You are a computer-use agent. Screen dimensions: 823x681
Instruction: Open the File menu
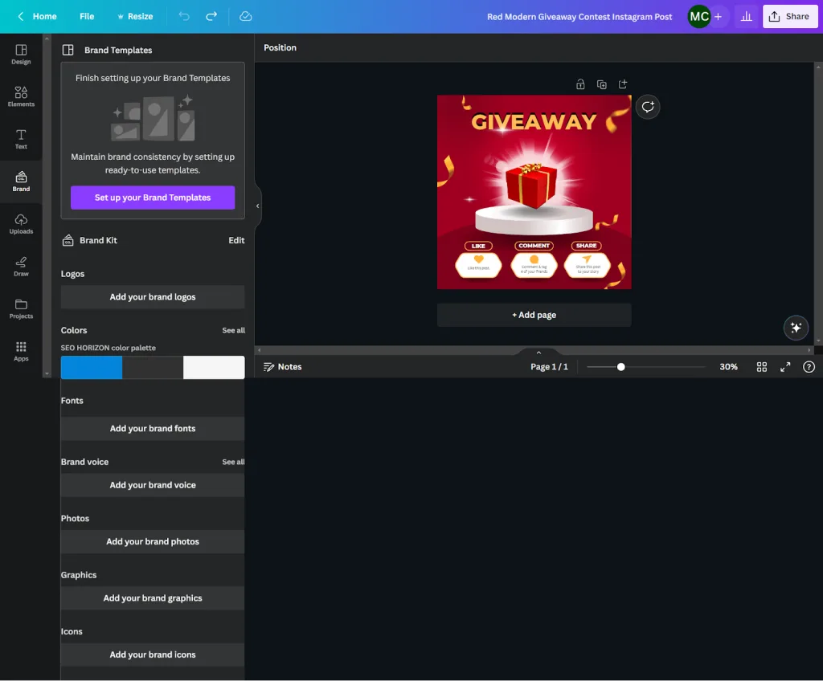pos(87,16)
